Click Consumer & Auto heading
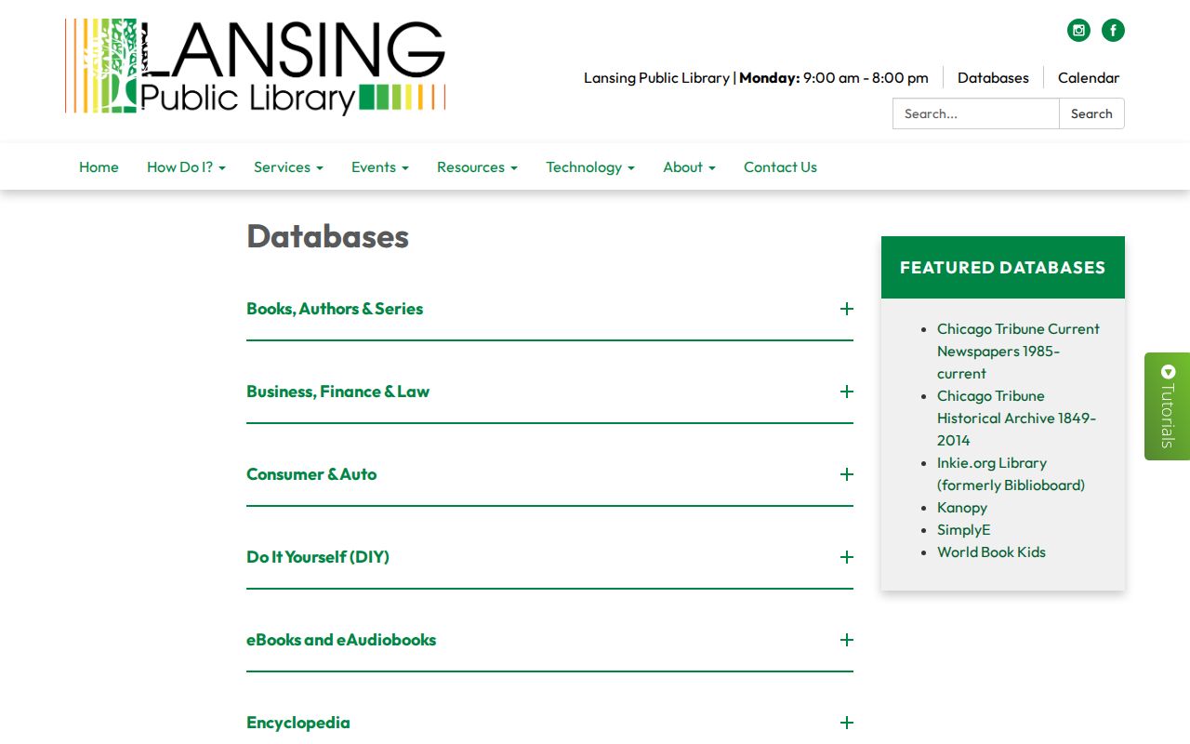Screen dimensions: 1190x744 click(311, 474)
